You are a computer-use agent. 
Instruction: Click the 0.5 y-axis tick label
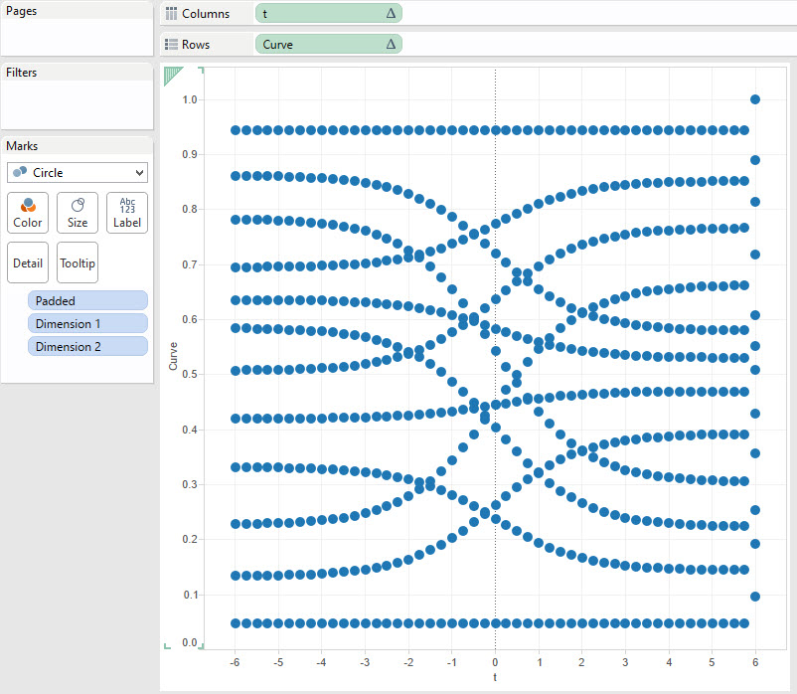pyautogui.click(x=190, y=374)
